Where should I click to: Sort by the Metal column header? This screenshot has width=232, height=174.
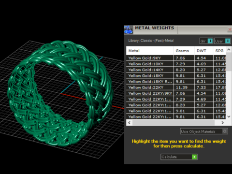[x=150, y=51]
